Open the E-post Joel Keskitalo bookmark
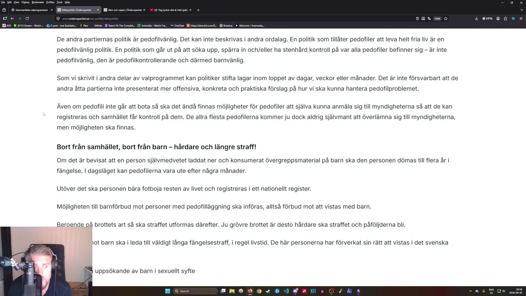526x296 pixels. 62,25
